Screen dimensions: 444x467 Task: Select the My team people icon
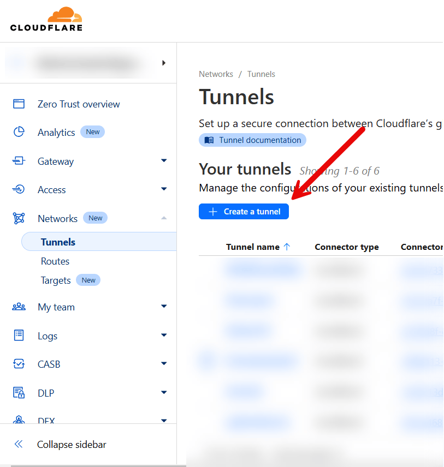coord(19,307)
